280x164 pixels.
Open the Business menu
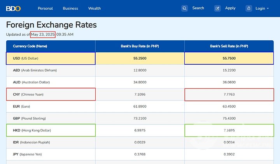pyautogui.click(x=70, y=8)
